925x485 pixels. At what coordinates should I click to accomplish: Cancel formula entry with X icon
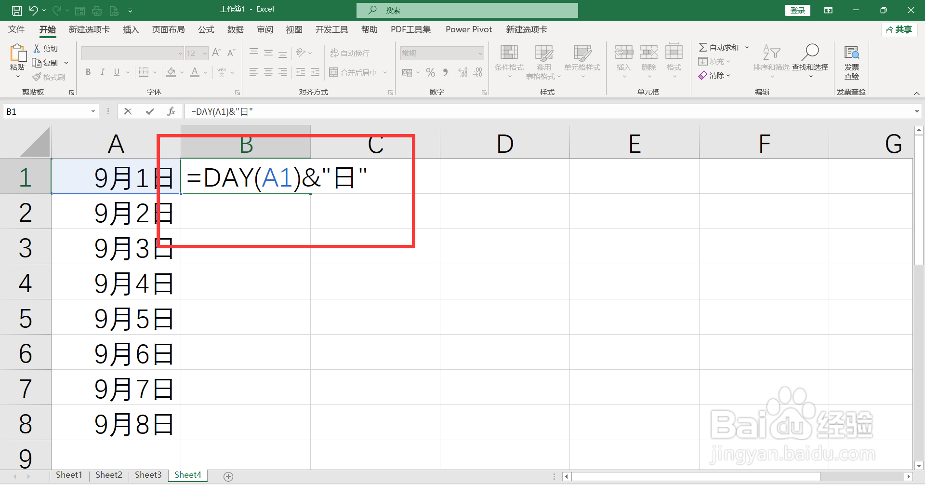128,111
